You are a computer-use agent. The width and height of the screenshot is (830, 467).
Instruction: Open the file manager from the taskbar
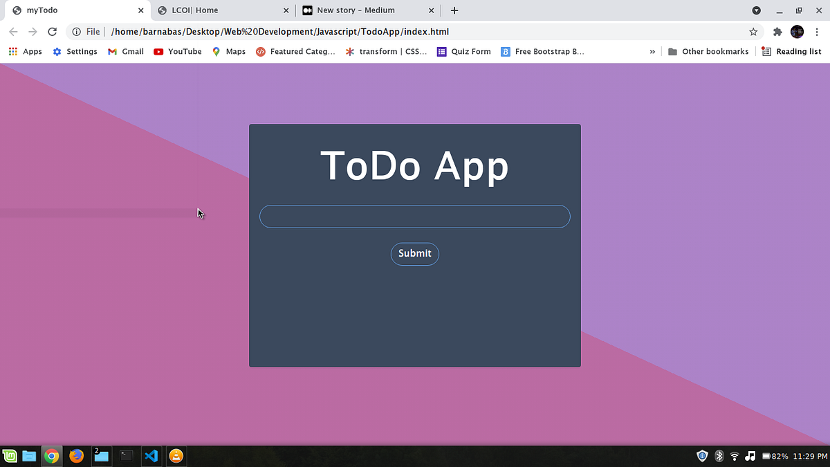click(29, 456)
